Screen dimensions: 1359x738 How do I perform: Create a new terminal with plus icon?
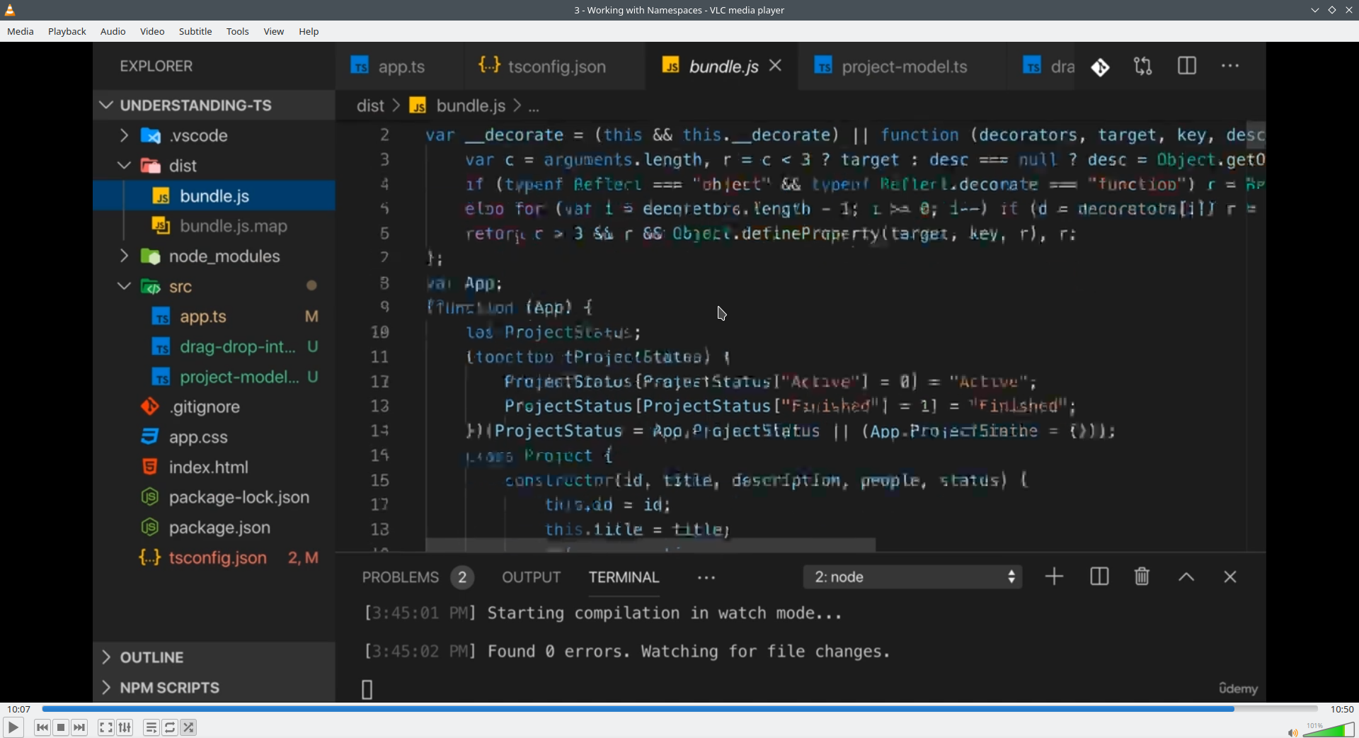(x=1055, y=577)
